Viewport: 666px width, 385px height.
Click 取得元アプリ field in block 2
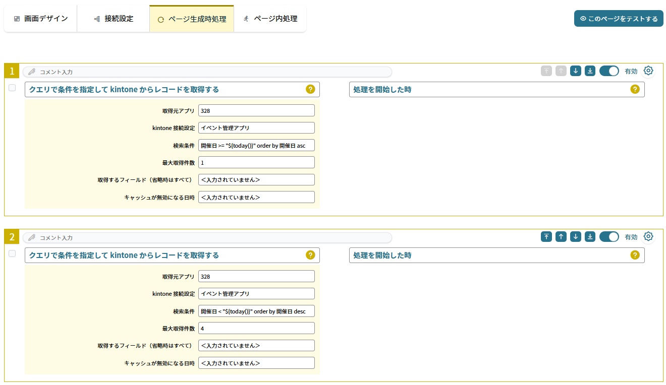coord(256,276)
